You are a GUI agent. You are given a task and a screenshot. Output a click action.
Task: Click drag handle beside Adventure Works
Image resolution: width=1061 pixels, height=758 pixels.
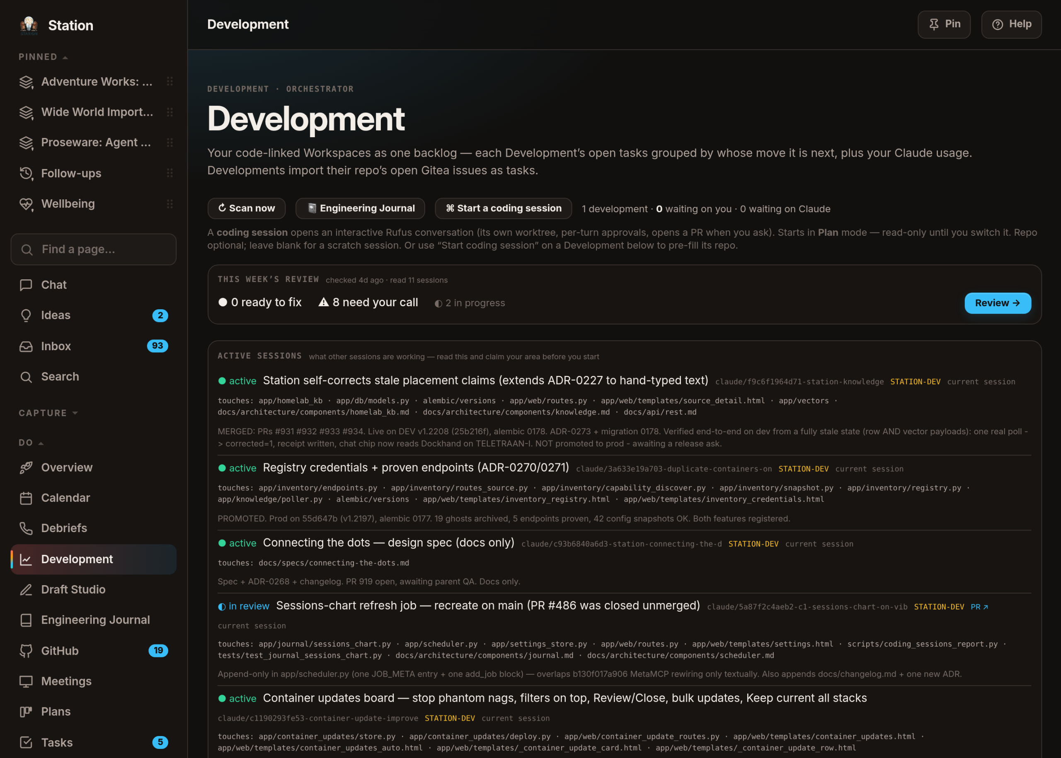170,82
